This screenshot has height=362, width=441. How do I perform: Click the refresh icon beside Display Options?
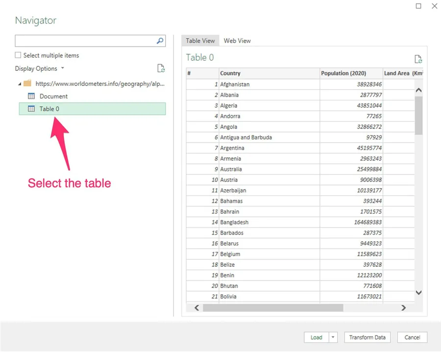tap(161, 69)
